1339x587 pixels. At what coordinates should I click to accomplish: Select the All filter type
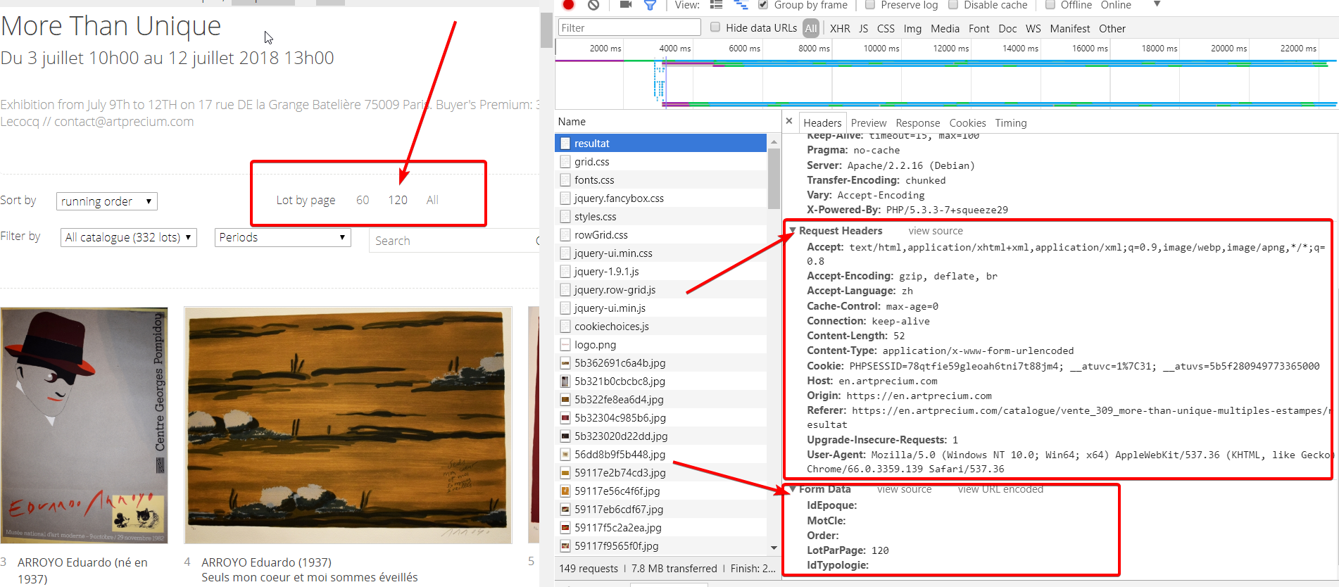pyautogui.click(x=811, y=28)
